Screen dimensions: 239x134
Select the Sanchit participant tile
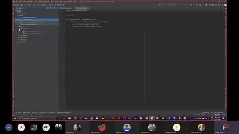[x=102, y=127]
